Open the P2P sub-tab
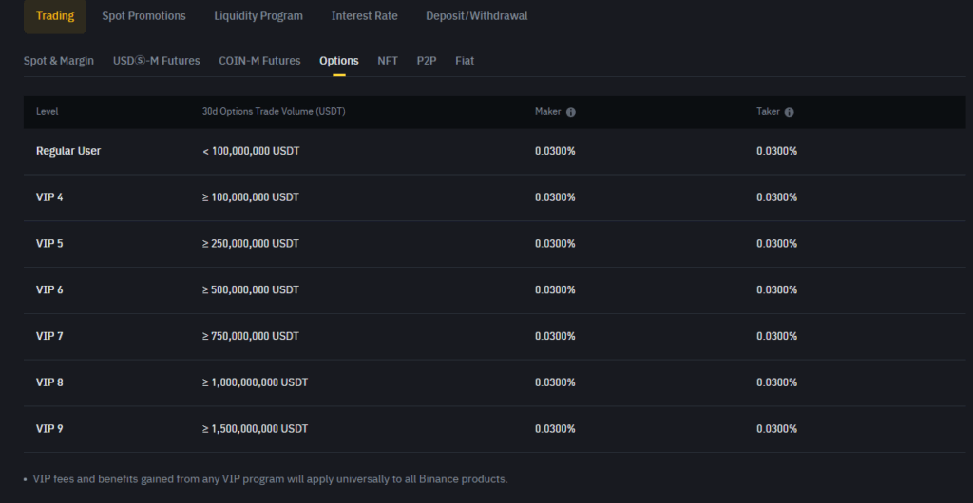The height and width of the screenshot is (503, 973). click(x=427, y=61)
